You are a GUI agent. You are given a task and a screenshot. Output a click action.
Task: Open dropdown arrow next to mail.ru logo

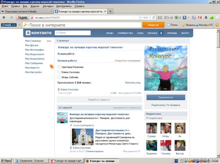point(20,25)
